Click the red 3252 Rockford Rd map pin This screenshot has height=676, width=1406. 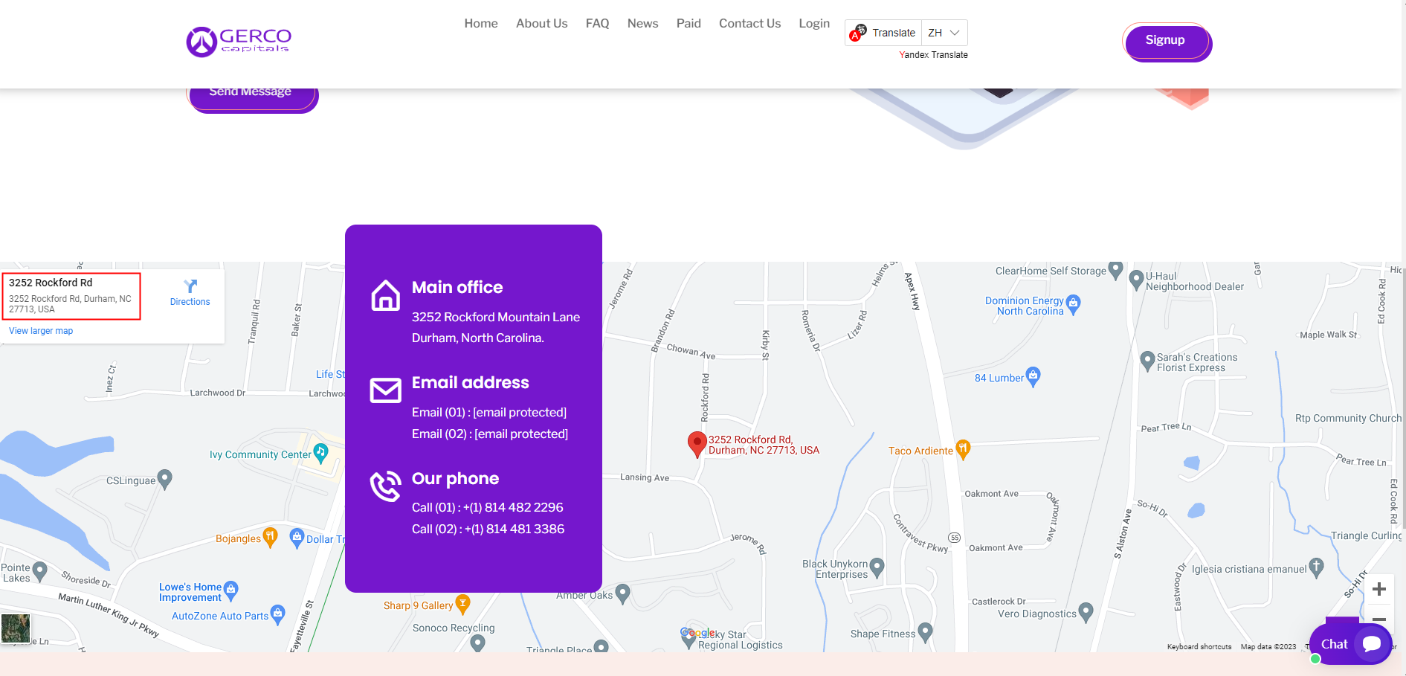(x=697, y=444)
